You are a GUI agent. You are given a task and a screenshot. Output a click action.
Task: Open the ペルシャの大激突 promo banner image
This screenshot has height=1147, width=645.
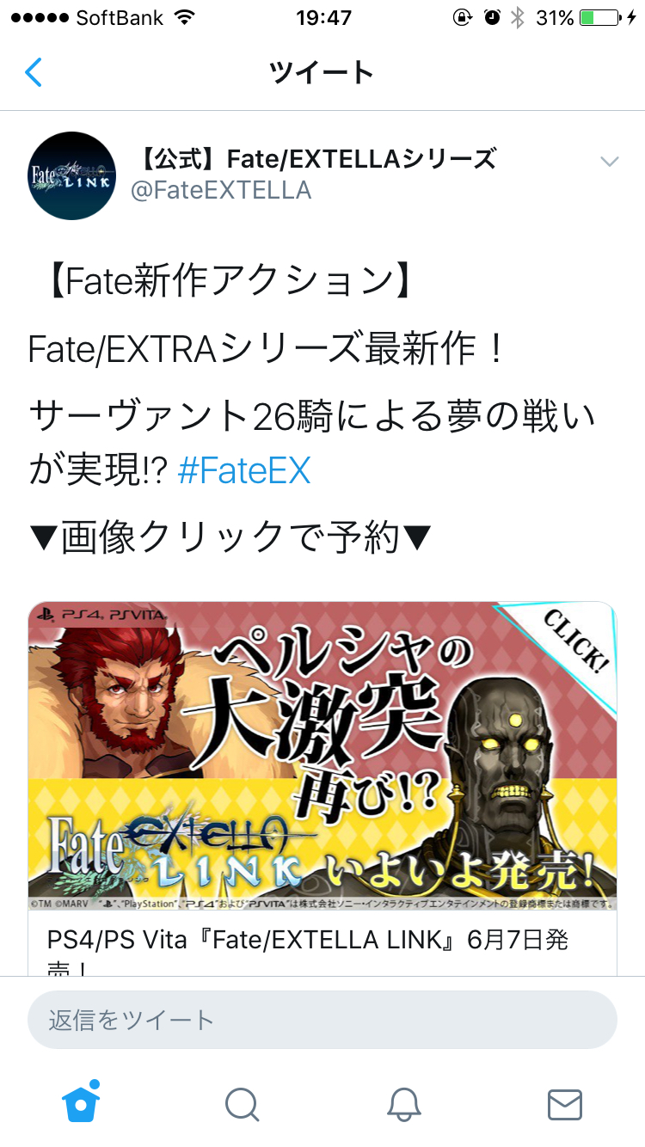322,757
